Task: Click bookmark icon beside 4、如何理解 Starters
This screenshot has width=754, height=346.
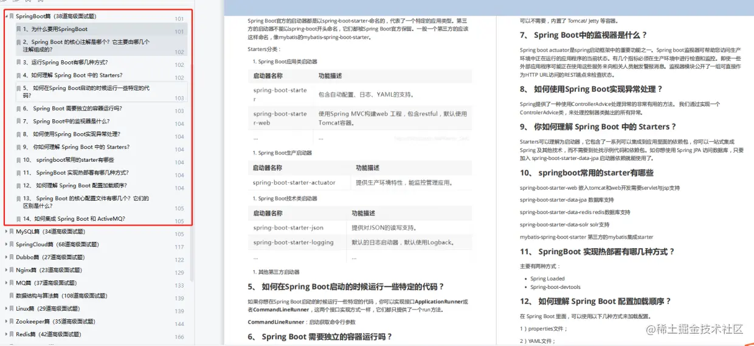Action: click(19, 75)
